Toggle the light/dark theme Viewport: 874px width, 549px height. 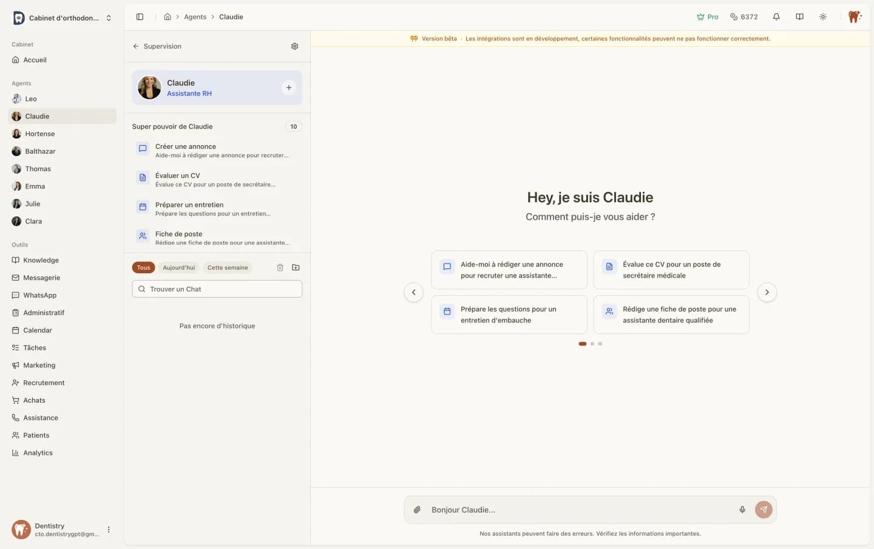pyautogui.click(x=822, y=17)
